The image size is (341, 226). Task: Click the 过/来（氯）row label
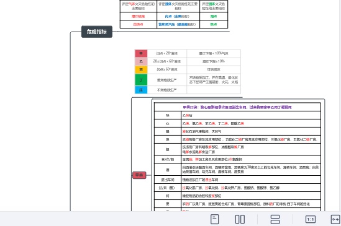pyautogui.click(x=168, y=188)
